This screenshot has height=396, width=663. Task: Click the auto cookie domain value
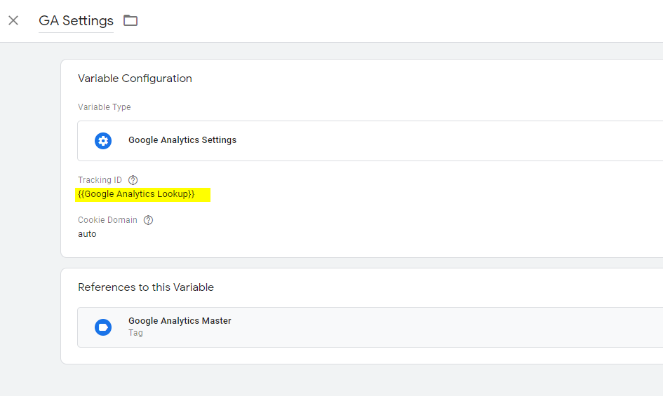tap(87, 234)
